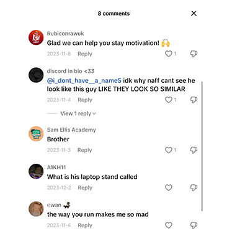Open @i_dont_have__a_name5 mention
The image size is (227, 241).
(x=84, y=80)
